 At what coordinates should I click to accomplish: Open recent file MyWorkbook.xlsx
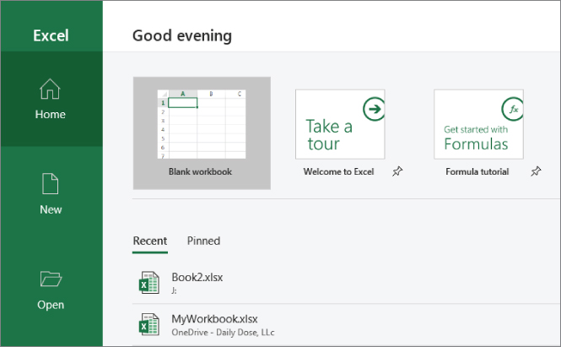tap(346, 324)
